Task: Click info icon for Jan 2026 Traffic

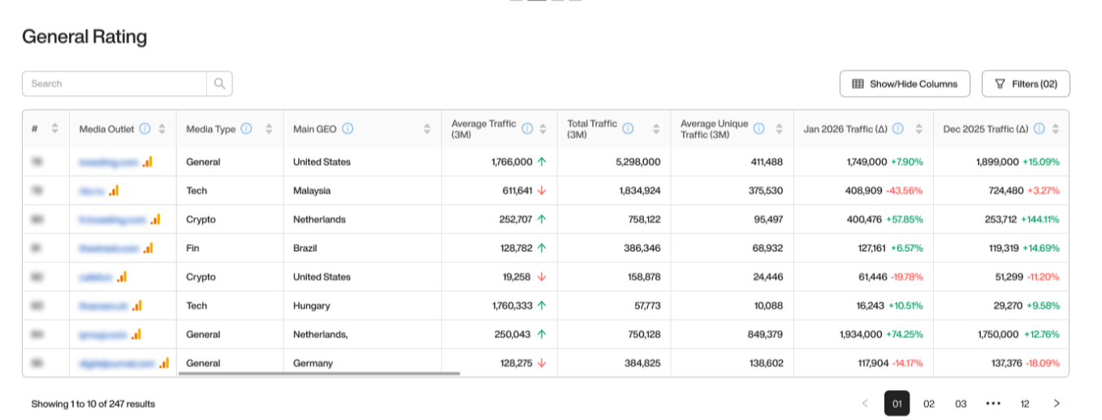Action: pyautogui.click(x=897, y=128)
